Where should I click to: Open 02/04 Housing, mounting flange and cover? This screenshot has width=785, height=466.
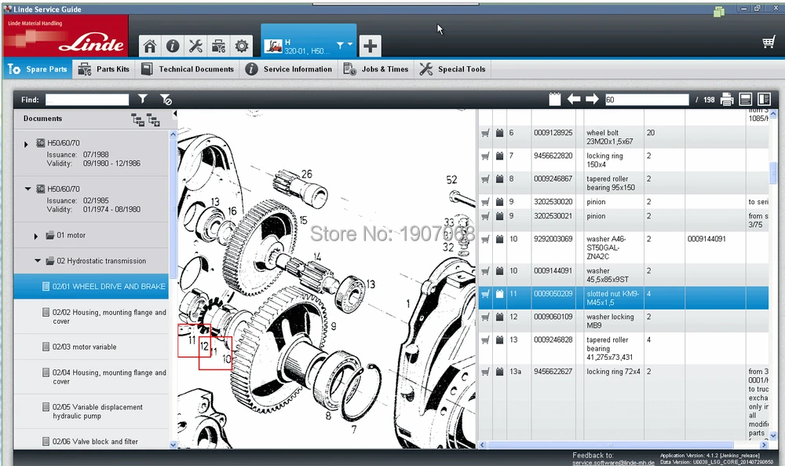(91, 377)
